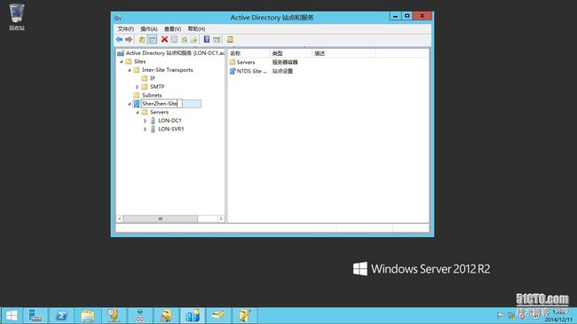Open the certificate-style taskbar icon

point(114,315)
